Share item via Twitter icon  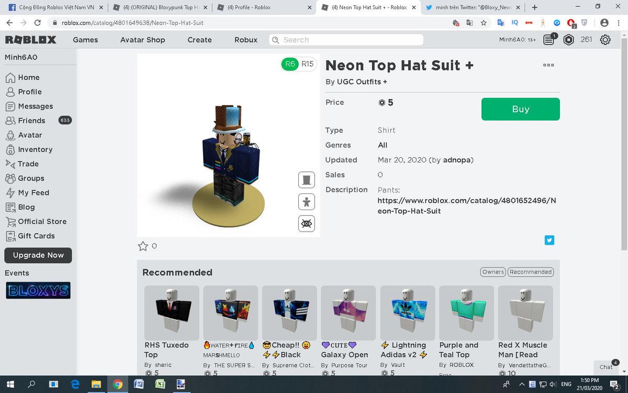click(549, 240)
